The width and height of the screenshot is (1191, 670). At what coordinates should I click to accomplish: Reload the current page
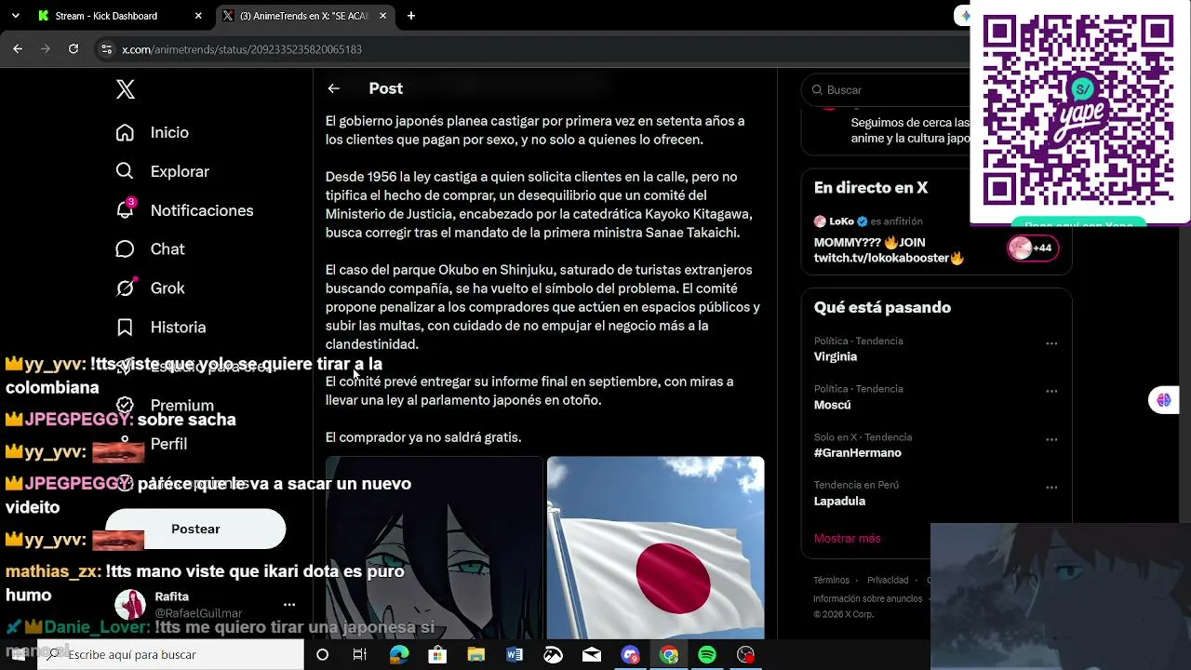[74, 49]
